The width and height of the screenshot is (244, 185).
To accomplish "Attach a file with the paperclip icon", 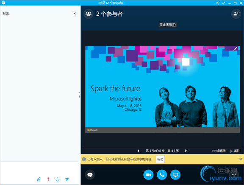I will coord(39,179).
